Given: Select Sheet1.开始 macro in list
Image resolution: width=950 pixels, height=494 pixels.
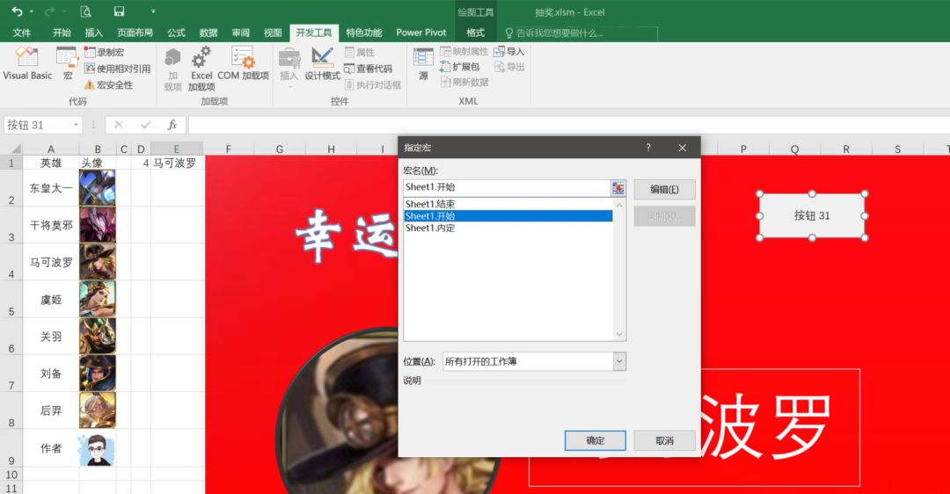Looking at the screenshot, I should coord(508,216).
